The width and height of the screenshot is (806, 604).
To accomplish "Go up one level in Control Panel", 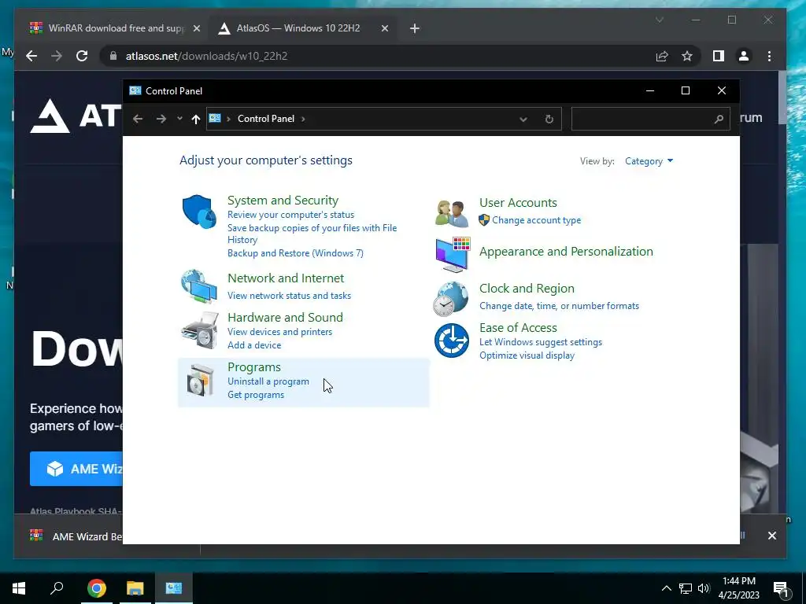I will click(x=195, y=120).
